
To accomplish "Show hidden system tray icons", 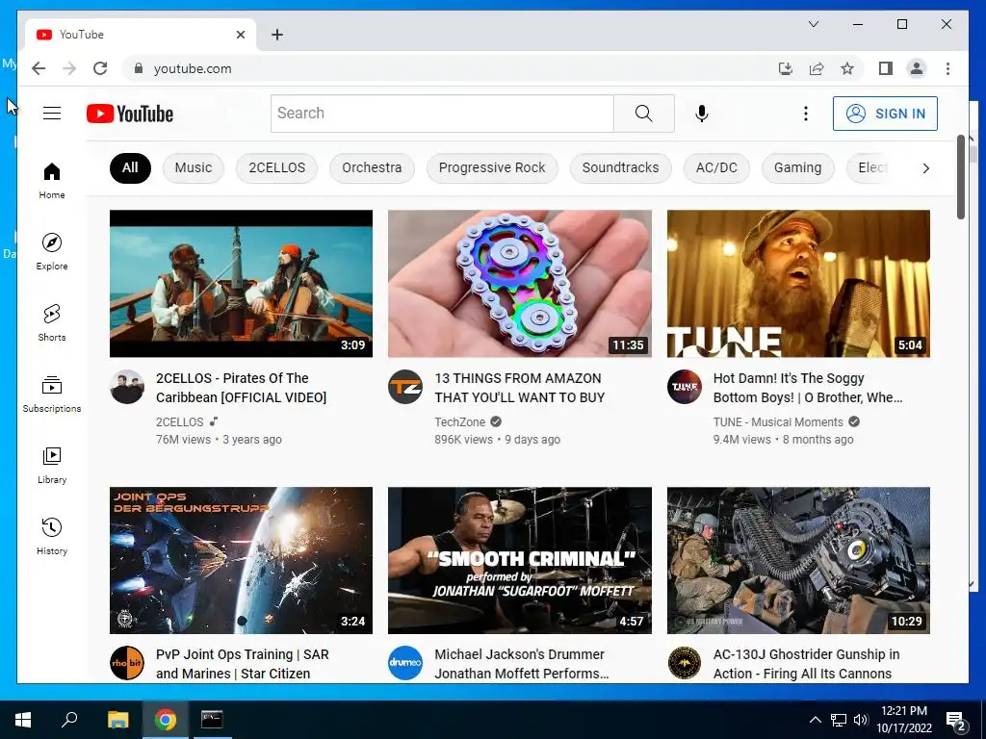I will click(x=815, y=720).
